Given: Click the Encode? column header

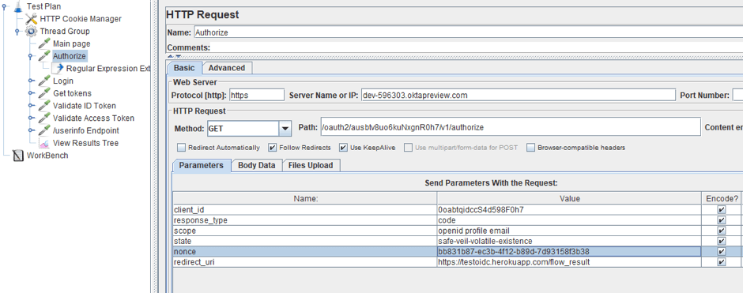Looking at the screenshot, I should [722, 199].
